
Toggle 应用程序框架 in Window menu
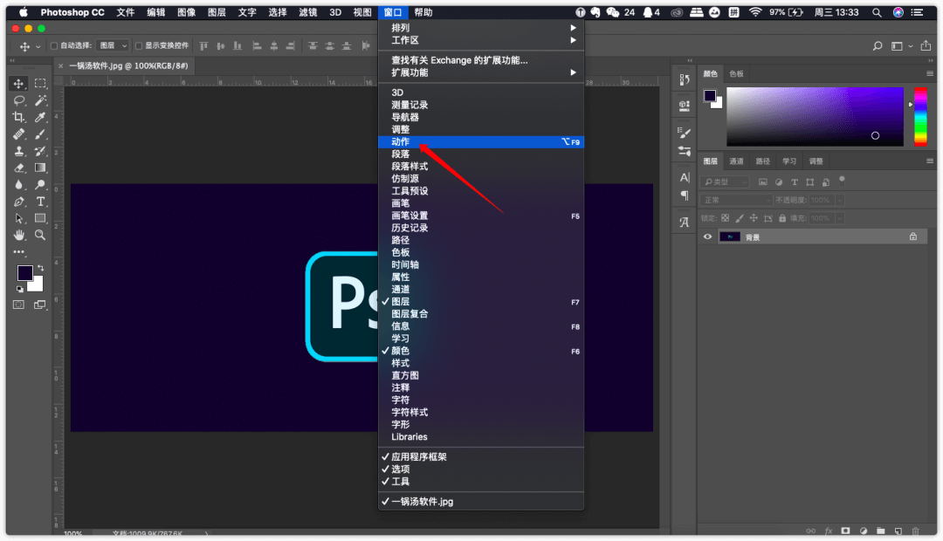[480, 457]
